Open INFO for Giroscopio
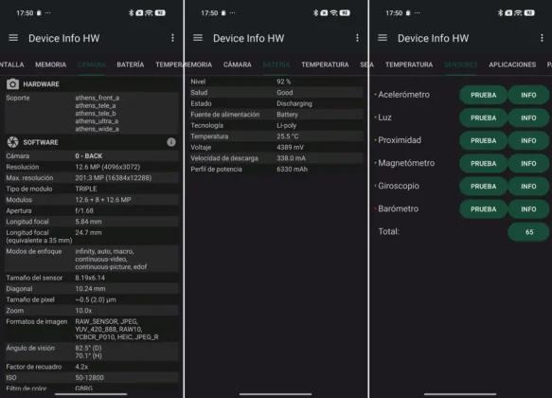This screenshot has width=552, height=398. (528, 187)
